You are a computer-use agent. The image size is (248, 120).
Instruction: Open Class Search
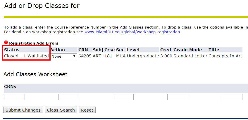tap(61, 110)
